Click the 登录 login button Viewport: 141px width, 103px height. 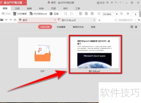coord(101,3)
